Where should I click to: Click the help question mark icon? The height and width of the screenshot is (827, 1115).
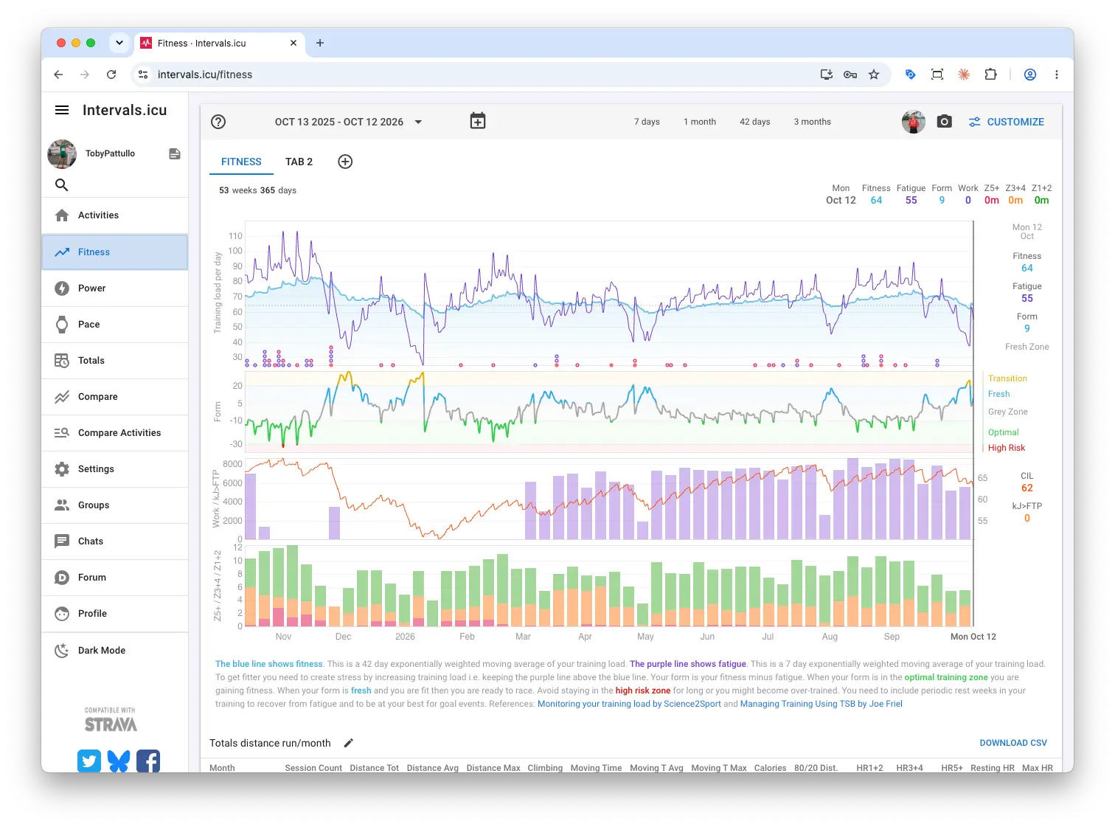pos(218,122)
